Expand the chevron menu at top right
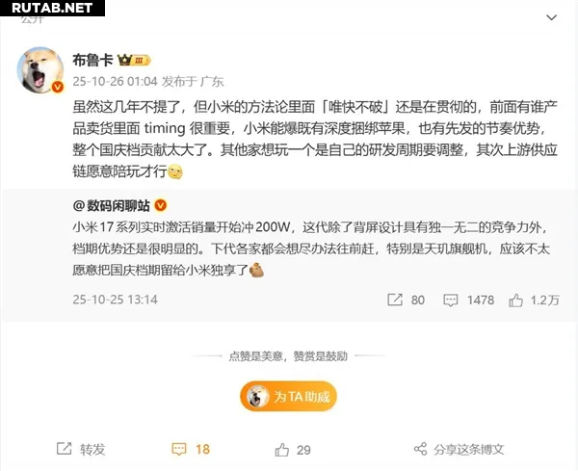Image resolution: width=578 pixels, height=471 pixels. (x=551, y=17)
